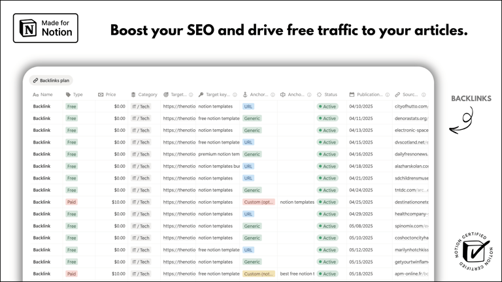Open tntdc.com source link
The width and height of the screenshot is (502, 282).
(x=411, y=190)
